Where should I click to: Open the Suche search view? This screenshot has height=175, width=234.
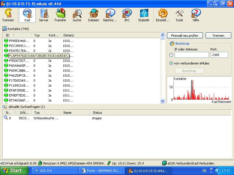[x=77, y=15]
